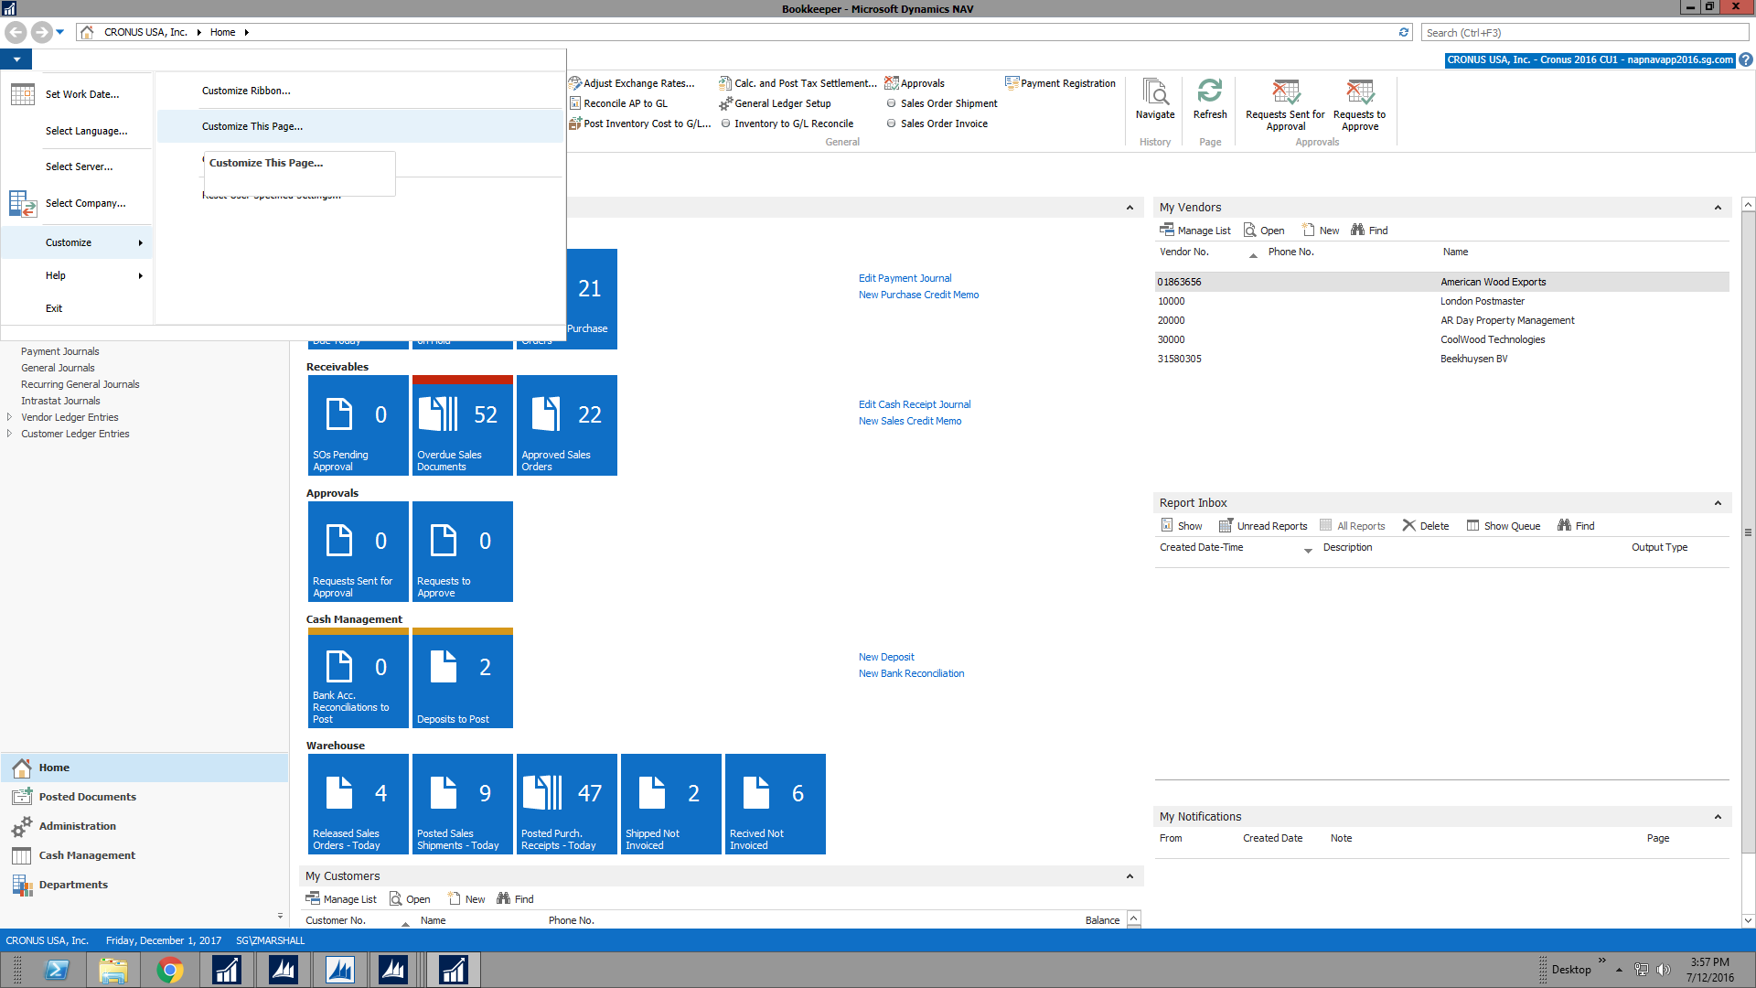
Task: Click Sales Order Shipment option
Action: tap(948, 103)
